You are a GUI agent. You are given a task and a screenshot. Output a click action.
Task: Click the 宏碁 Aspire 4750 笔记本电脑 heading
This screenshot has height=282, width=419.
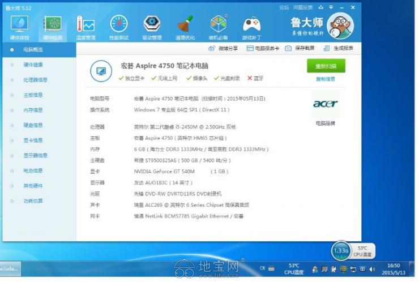pyautogui.click(x=164, y=66)
